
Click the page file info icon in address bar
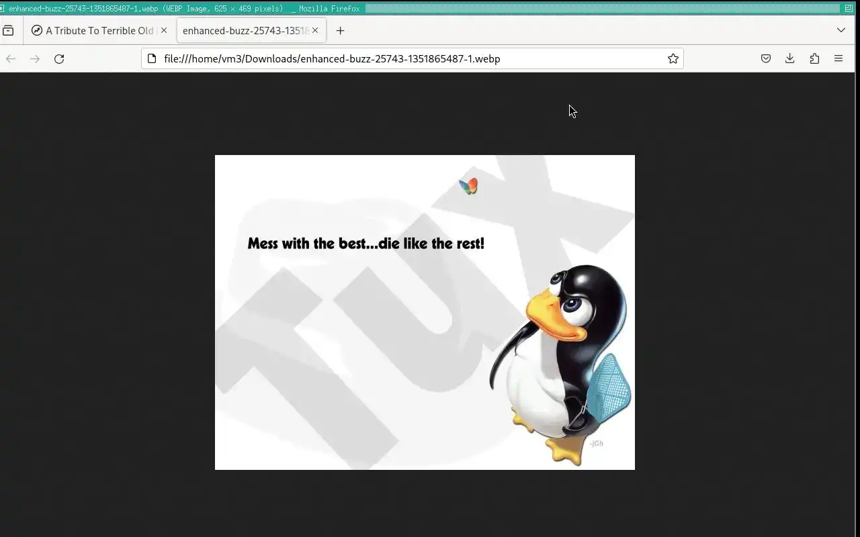[152, 58]
